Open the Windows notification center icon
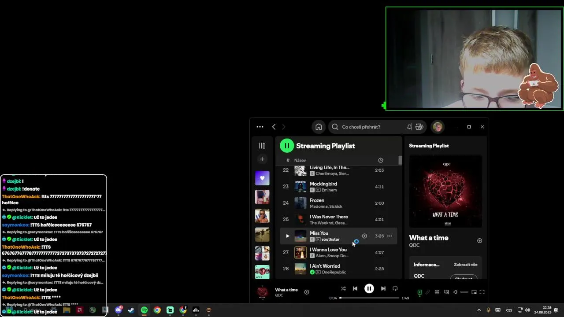The width and height of the screenshot is (564, 317). click(557, 310)
